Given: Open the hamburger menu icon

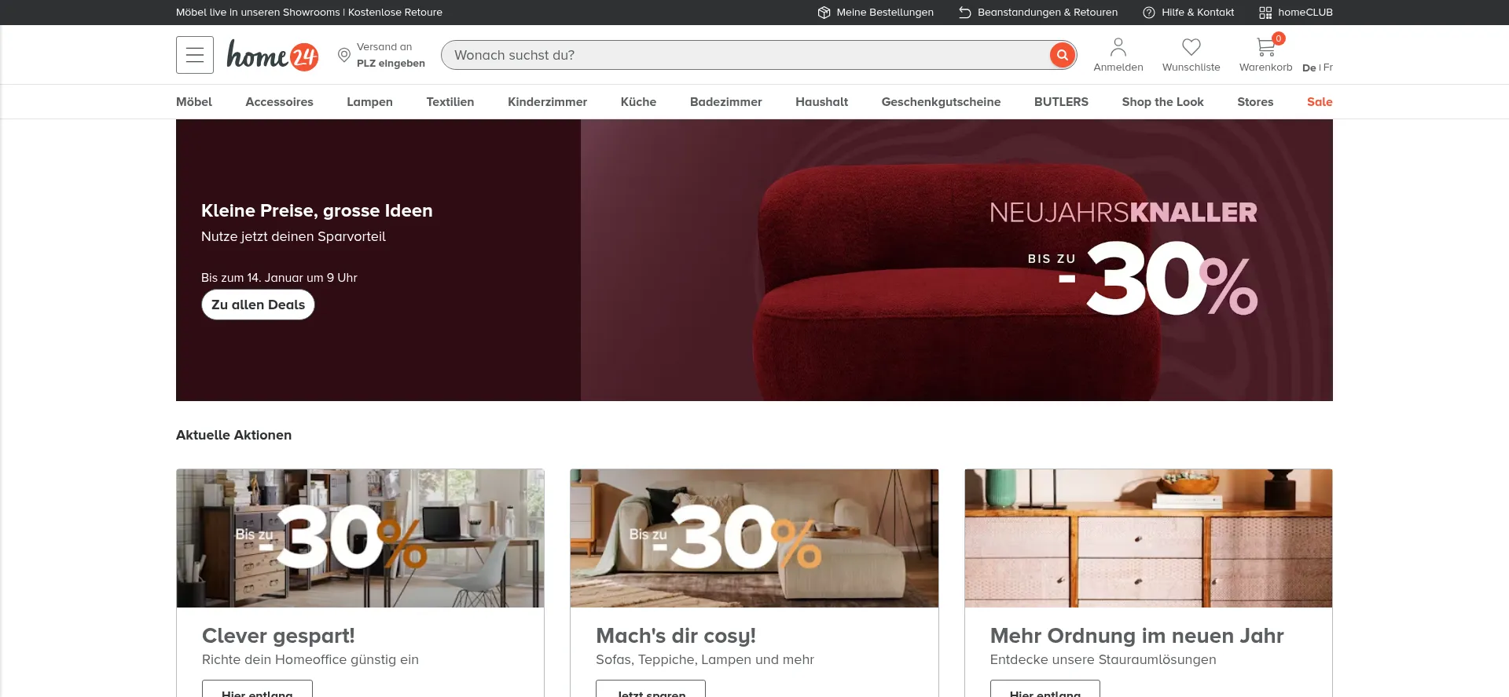Looking at the screenshot, I should [x=195, y=55].
